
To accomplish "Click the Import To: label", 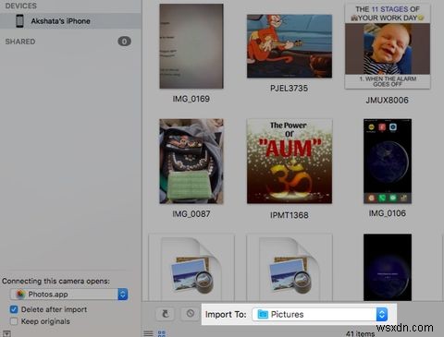I will [226, 314].
